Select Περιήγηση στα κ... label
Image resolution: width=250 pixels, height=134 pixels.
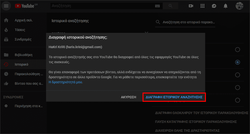29,106
